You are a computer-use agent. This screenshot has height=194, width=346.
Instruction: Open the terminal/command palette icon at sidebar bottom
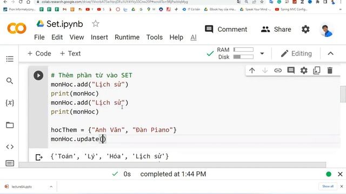click(x=10, y=163)
